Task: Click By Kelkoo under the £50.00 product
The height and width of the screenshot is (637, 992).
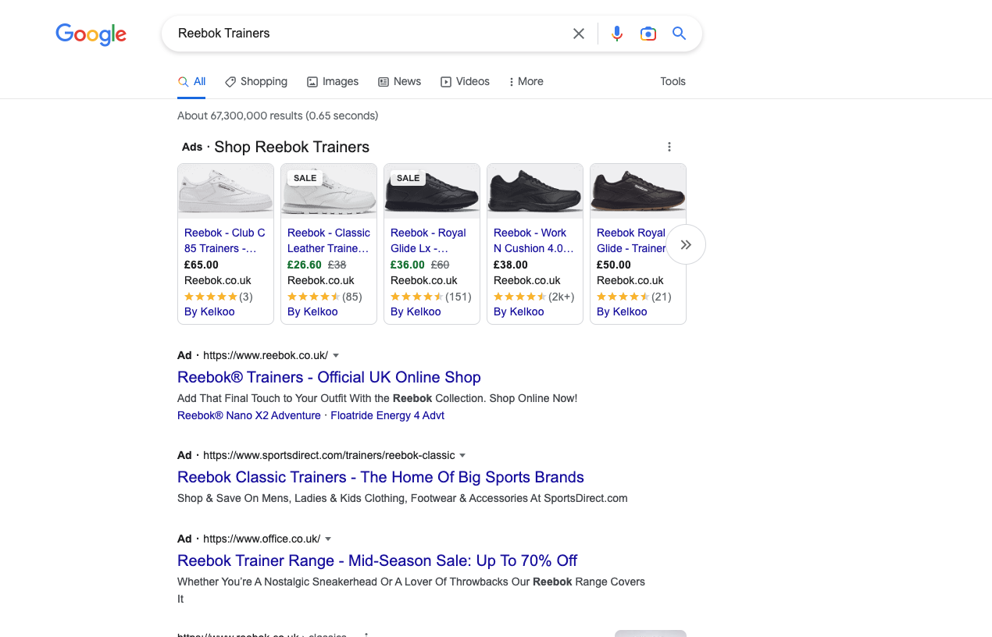Action: pos(622,311)
